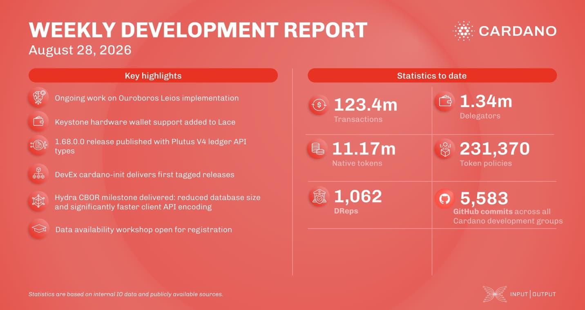Viewport: 585px width, 310px height.
Task: Click the GitHub octocat icon
Action: coord(444,199)
